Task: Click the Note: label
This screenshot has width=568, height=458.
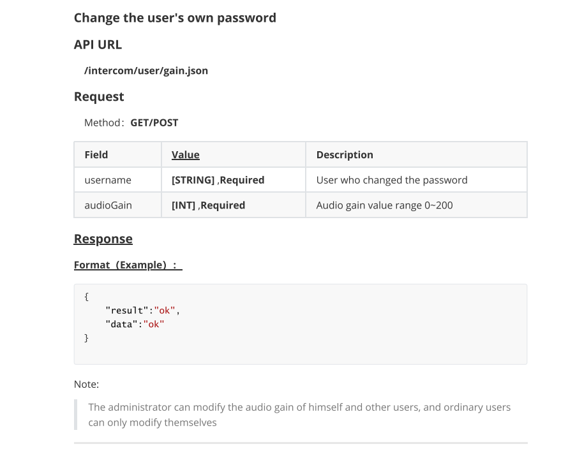Action: [x=86, y=384]
